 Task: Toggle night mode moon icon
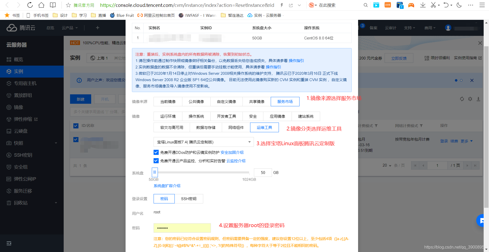point(459,5)
